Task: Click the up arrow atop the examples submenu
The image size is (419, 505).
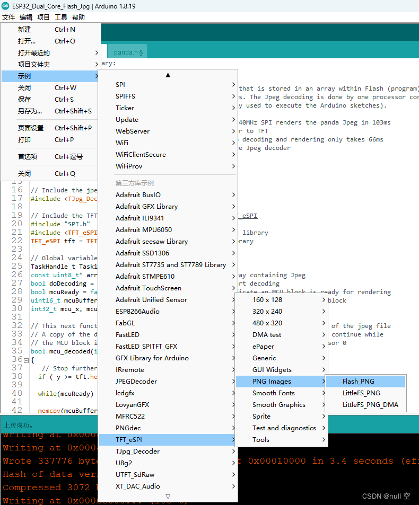Action: click(x=168, y=75)
